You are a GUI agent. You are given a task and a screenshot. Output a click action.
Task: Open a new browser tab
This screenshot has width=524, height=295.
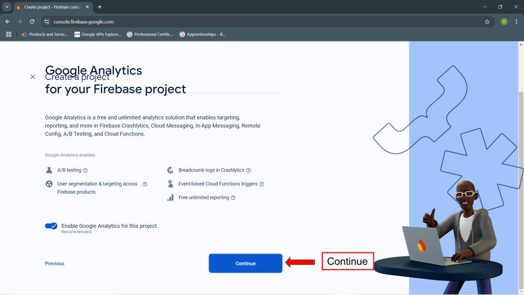99,7
